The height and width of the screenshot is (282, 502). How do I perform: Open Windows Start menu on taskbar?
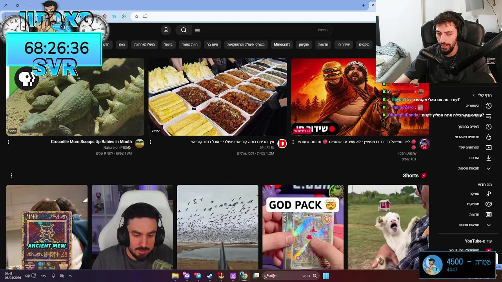pyautogui.click(x=326, y=276)
